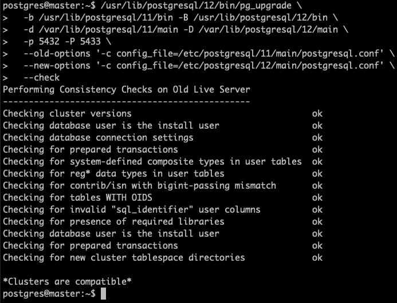Click the --new-options argument line
Viewport: 397px width, 303px height.
tap(203, 66)
